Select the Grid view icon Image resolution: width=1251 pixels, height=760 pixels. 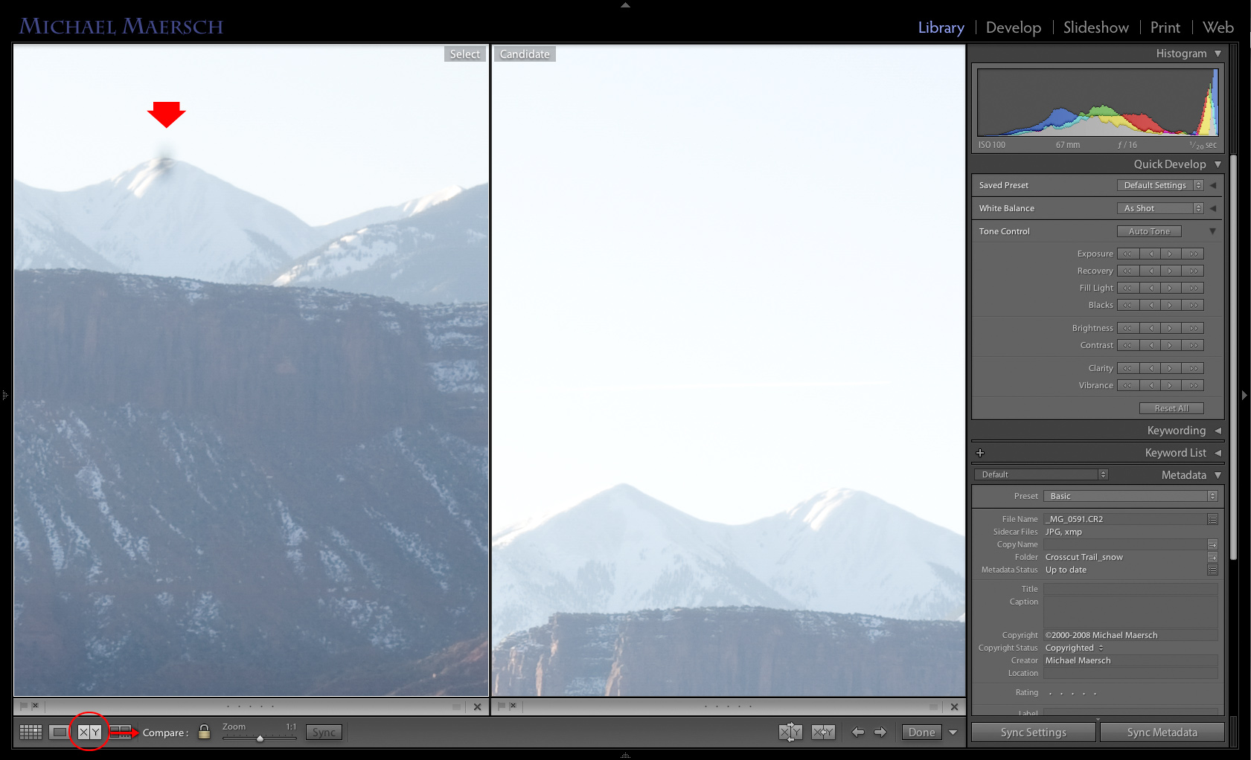coord(31,732)
